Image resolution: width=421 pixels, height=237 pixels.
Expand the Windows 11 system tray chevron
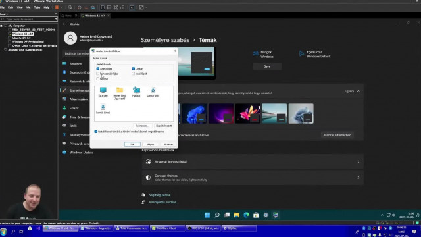(382, 215)
